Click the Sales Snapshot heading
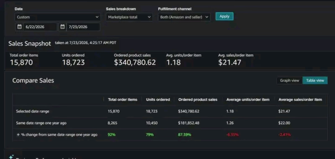The image size is (335, 159). pos(30,44)
